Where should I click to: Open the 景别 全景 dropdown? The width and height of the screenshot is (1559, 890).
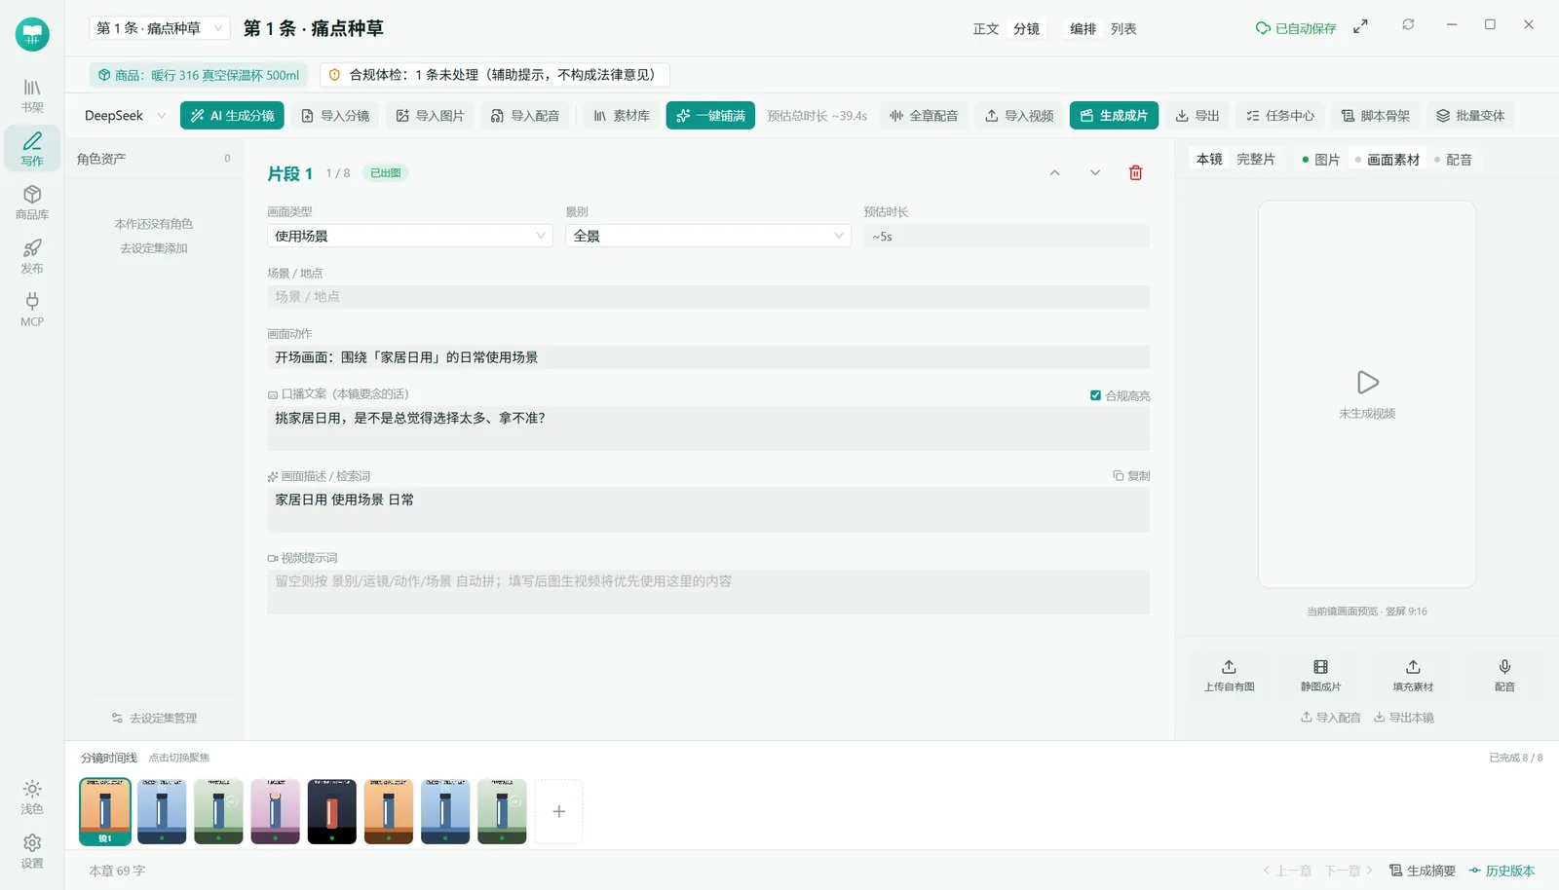click(x=708, y=236)
